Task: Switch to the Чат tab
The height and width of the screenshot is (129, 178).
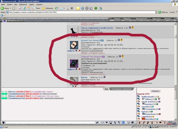Action: pyautogui.click(x=107, y=89)
